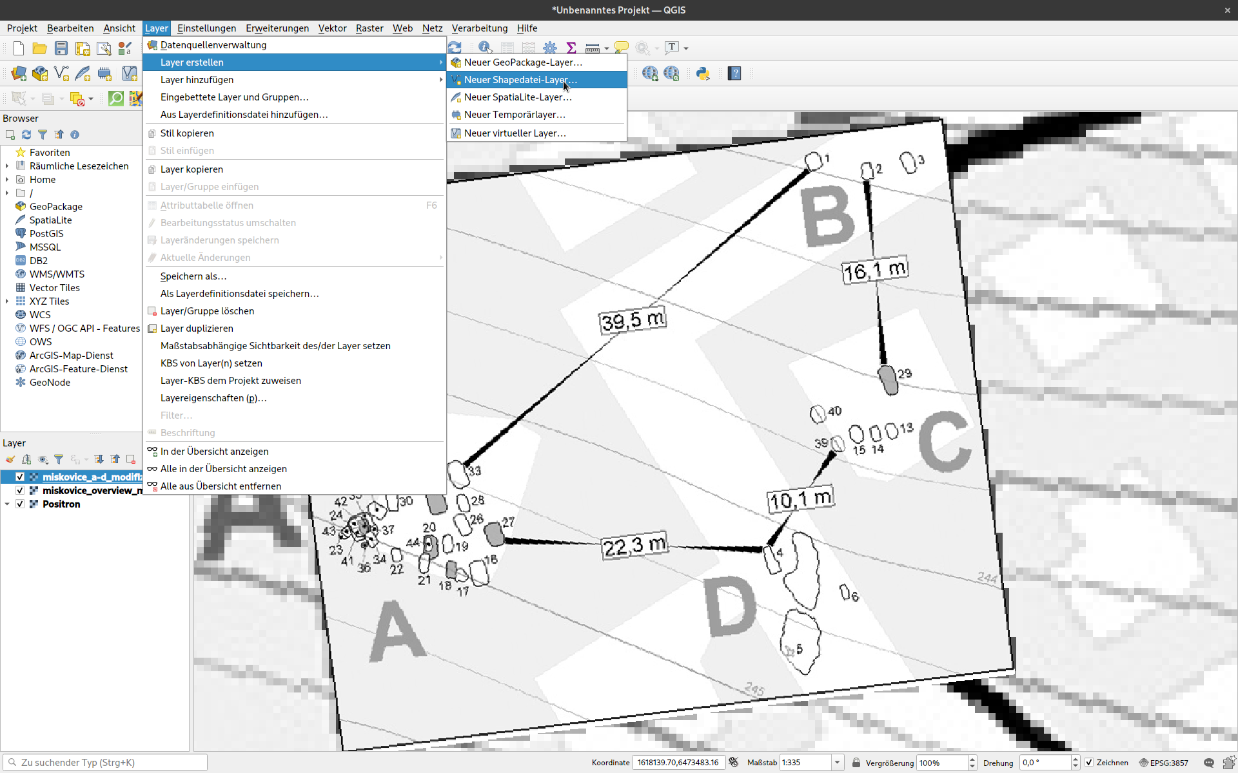The image size is (1238, 773).
Task: Open help contents book icon
Action: tap(734, 73)
